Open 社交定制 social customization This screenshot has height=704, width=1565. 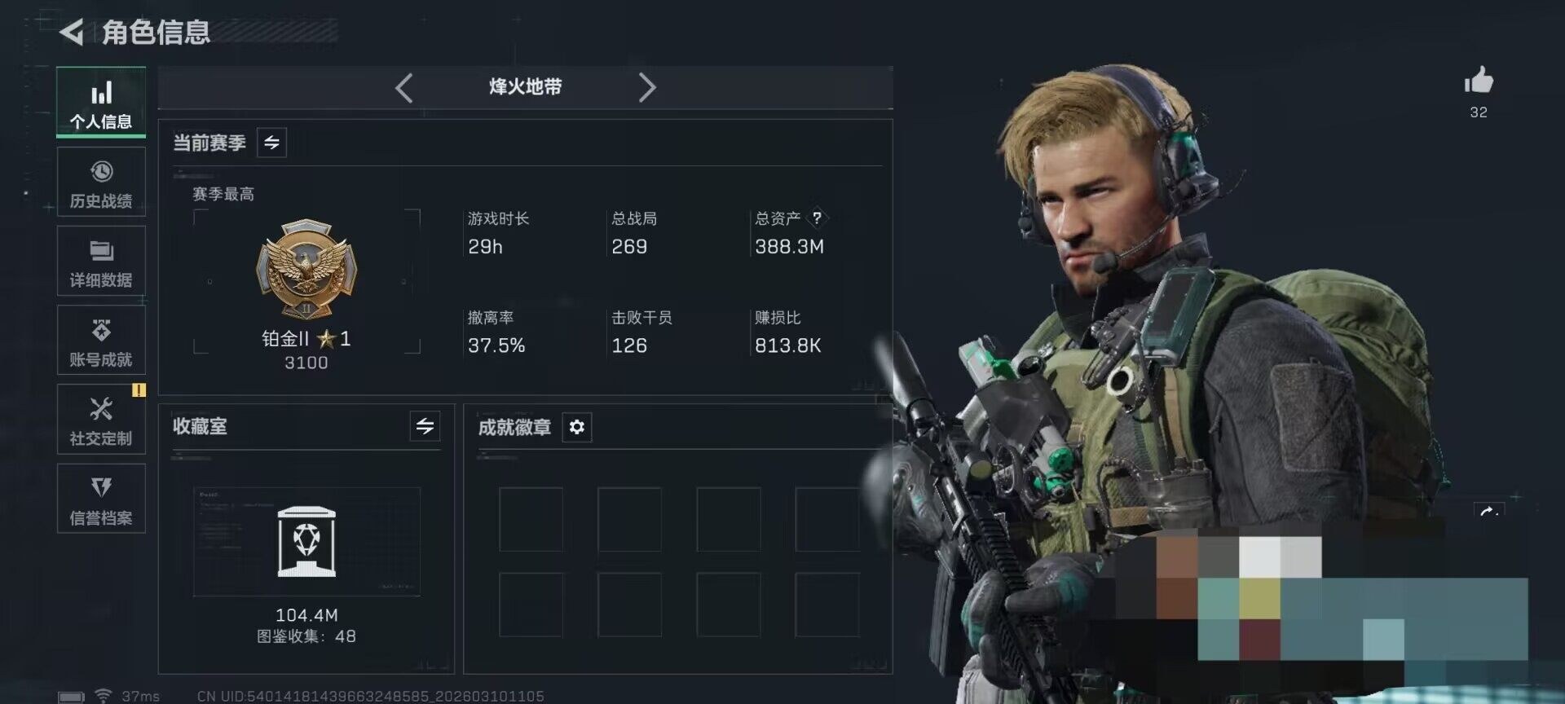coord(101,419)
